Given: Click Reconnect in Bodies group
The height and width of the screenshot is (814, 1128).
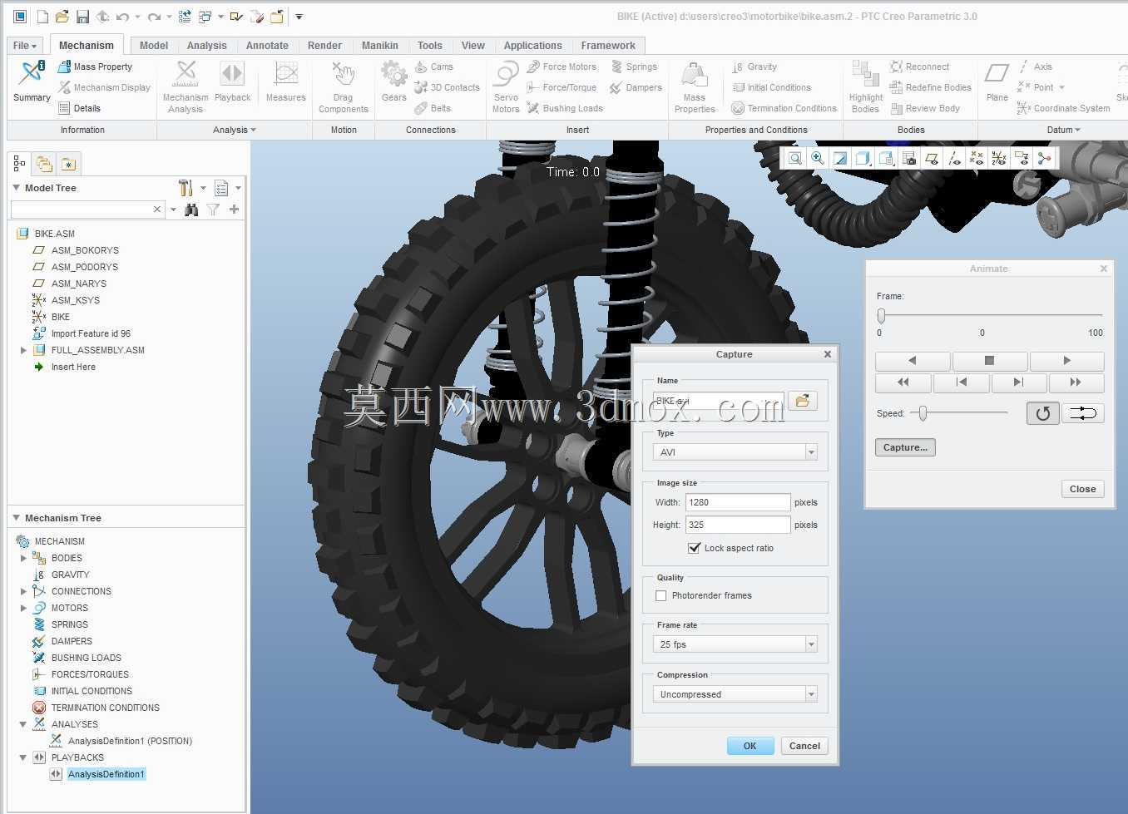Looking at the screenshot, I should click(919, 67).
